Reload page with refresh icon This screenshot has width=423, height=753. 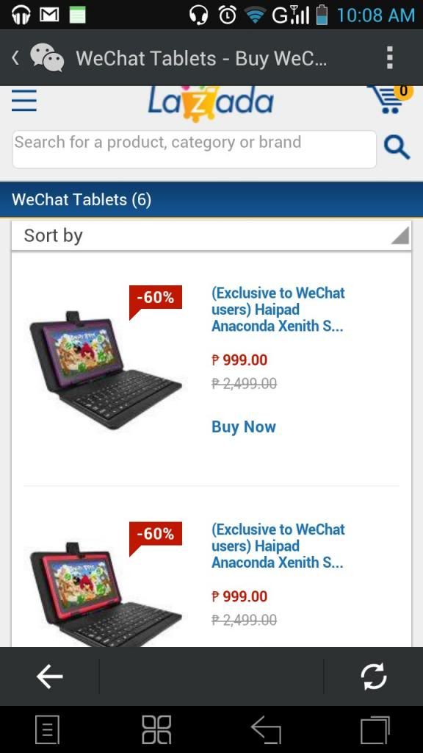tap(374, 677)
